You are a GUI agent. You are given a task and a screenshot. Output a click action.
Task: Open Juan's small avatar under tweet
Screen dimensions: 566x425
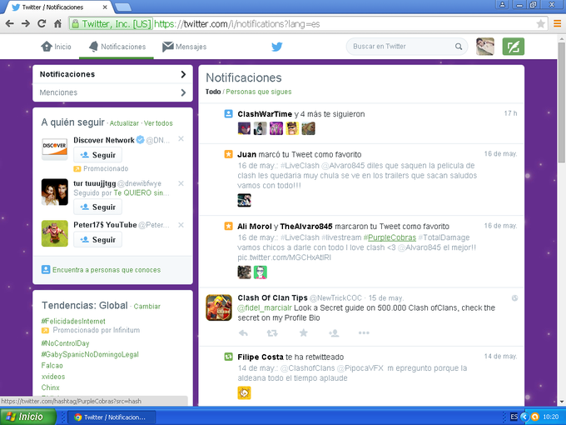click(244, 200)
